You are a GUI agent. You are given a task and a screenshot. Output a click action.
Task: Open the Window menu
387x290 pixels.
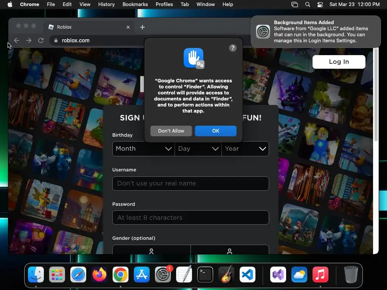click(206, 5)
